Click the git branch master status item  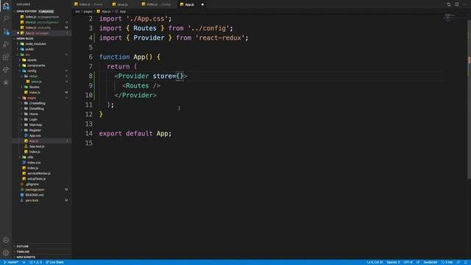point(11,262)
